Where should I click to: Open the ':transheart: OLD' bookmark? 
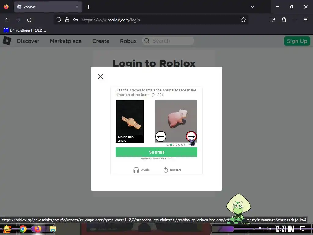25,30
